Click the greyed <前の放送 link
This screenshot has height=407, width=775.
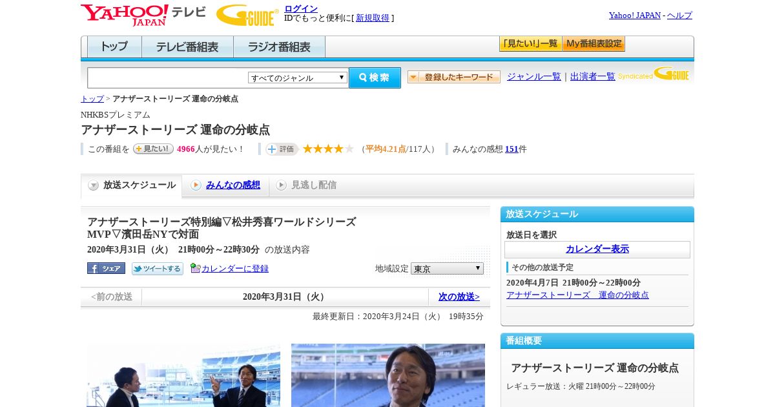(112, 297)
